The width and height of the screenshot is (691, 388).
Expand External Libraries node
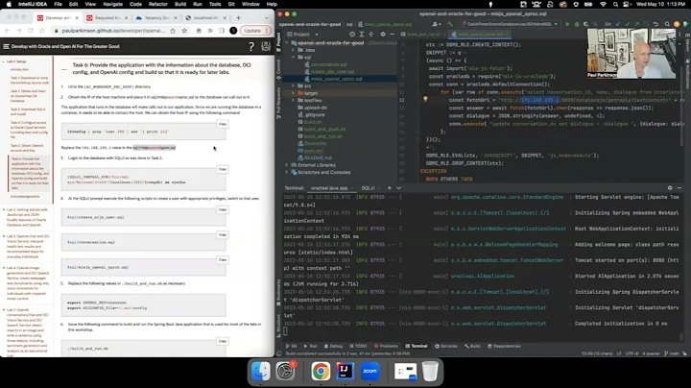tap(286, 165)
